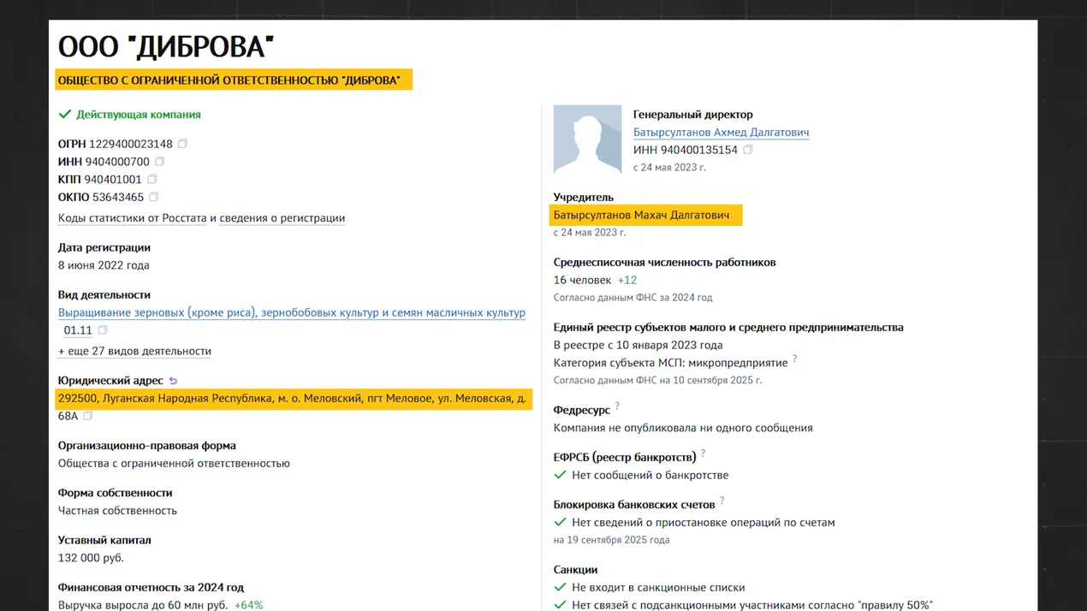Select registration date 8 июня 2022 года

(104, 265)
